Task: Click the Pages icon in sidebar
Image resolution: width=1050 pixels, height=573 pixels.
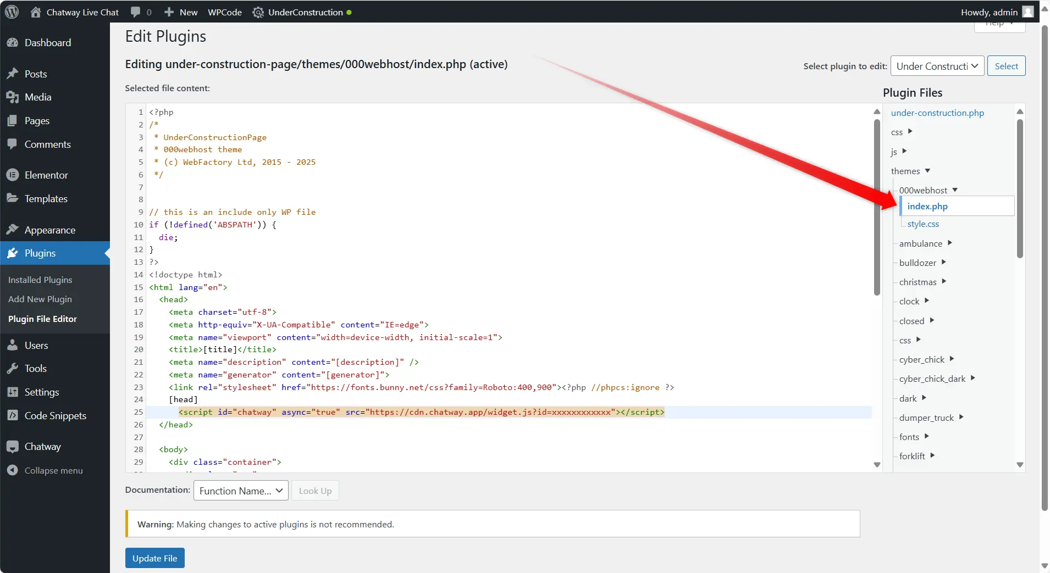Action: [13, 121]
